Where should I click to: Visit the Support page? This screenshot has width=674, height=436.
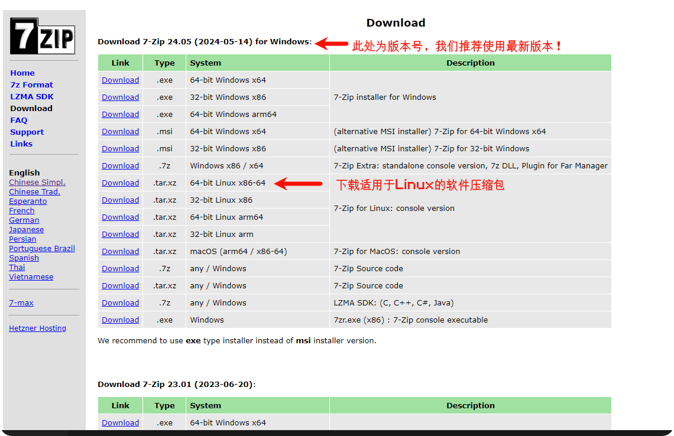coord(27,132)
